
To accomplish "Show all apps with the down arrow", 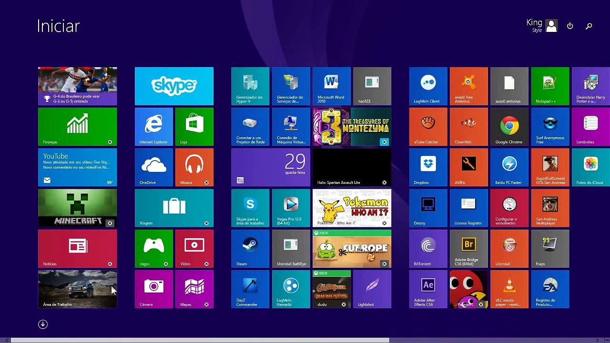I will click(x=43, y=324).
